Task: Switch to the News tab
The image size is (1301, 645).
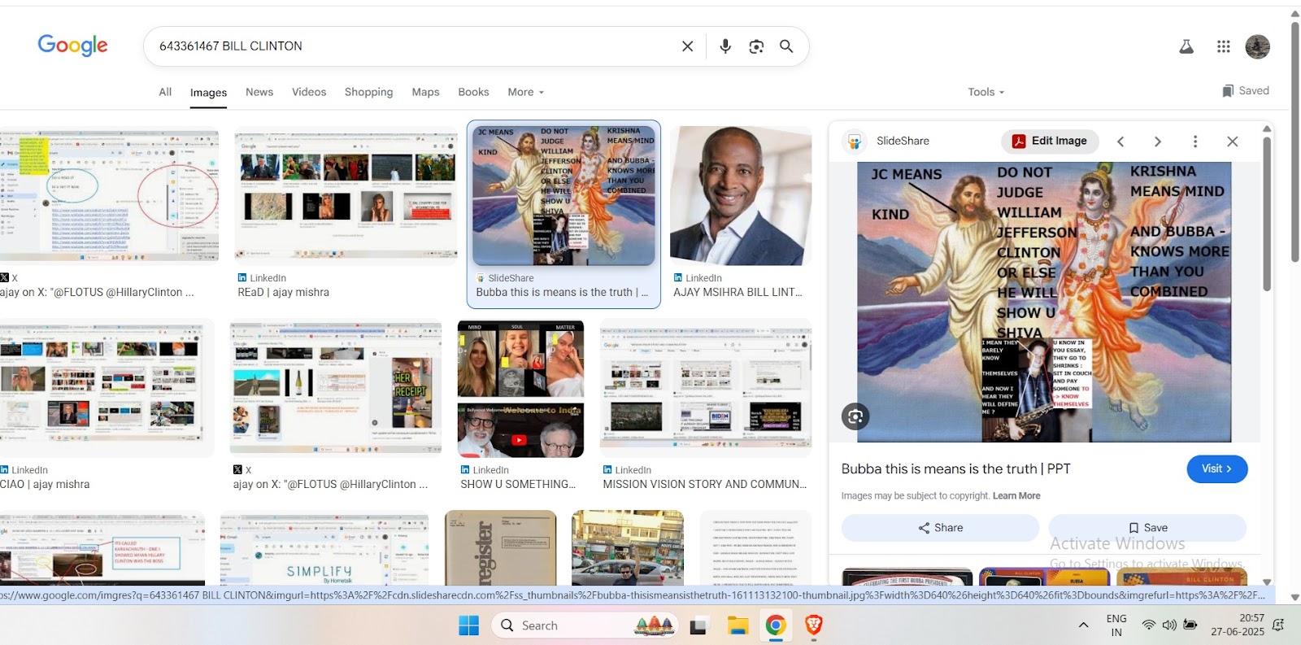Action: point(259,92)
